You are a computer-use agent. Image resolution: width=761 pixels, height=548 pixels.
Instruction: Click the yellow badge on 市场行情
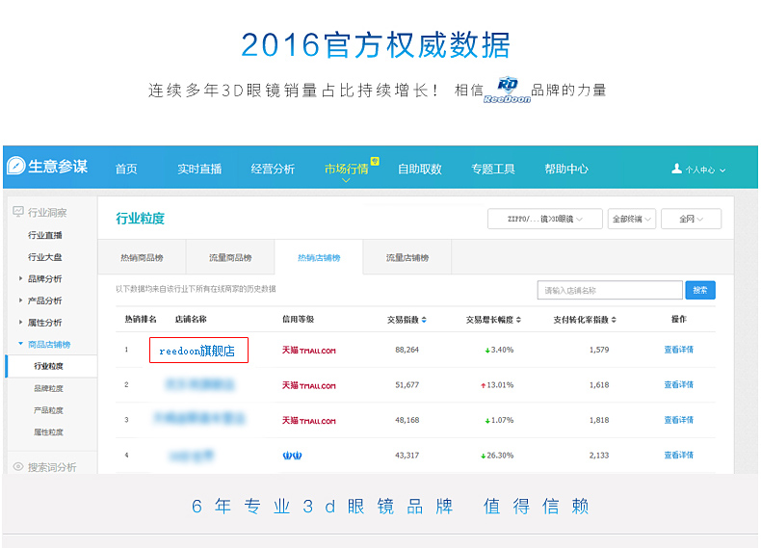tap(375, 161)
